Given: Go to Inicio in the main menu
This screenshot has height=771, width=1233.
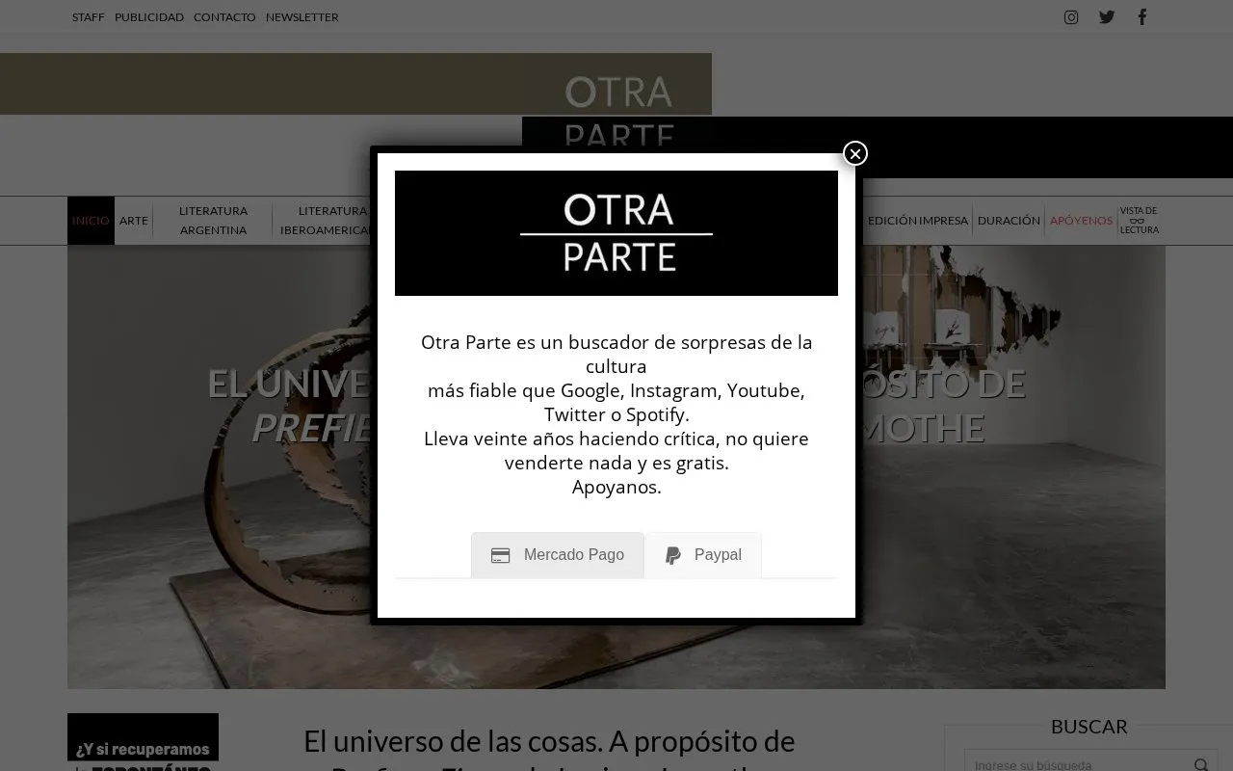Looking at the screenshot, I should [x=91, y=221].
